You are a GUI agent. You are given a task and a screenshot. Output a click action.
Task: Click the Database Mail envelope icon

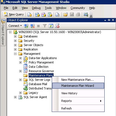tap(25, 84)
